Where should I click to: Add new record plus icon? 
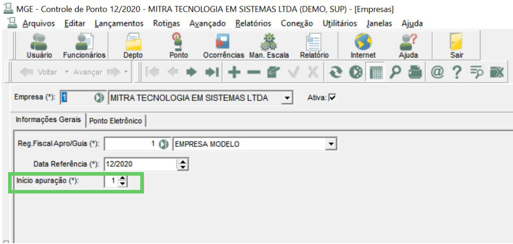233,72
